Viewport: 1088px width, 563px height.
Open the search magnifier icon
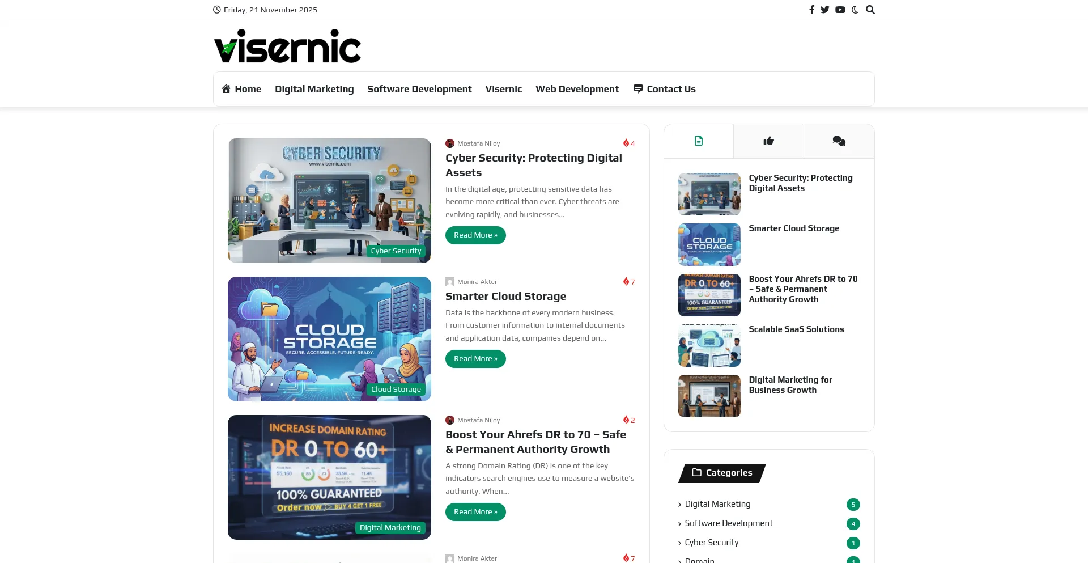coord(870,10)
